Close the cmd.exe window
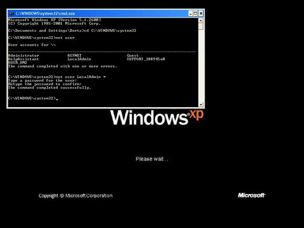This screenshot has height=228, width=304. tap(201, 14)
